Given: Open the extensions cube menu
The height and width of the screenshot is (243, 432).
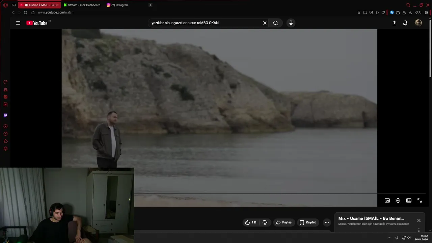Looking at the screenshot, I should tap(398, 12).
